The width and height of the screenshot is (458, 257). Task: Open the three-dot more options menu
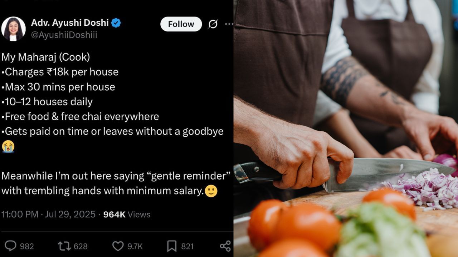pyautogui.click(x=229, y=24)
